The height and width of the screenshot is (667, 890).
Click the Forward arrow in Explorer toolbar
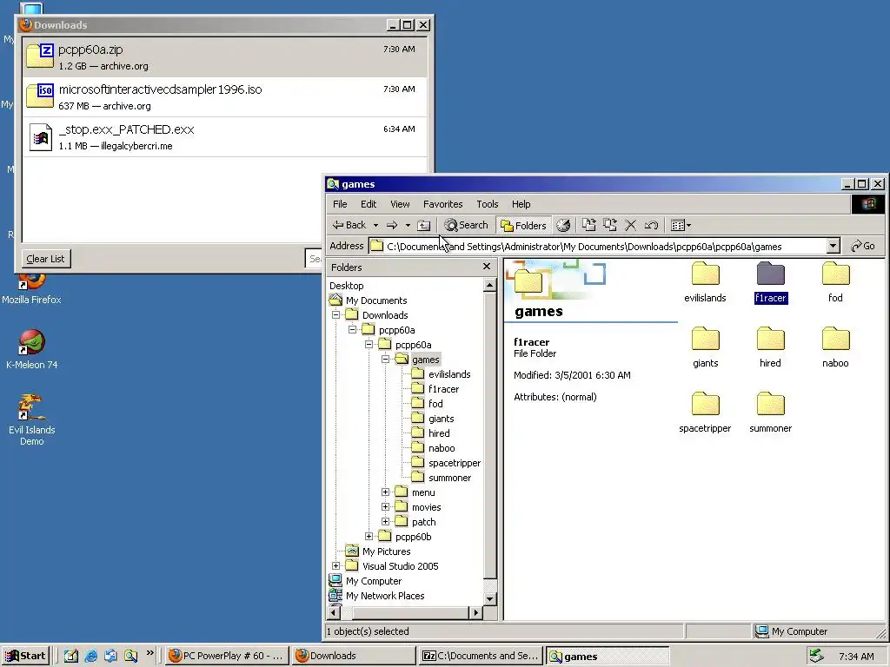(x=392, y=225)
